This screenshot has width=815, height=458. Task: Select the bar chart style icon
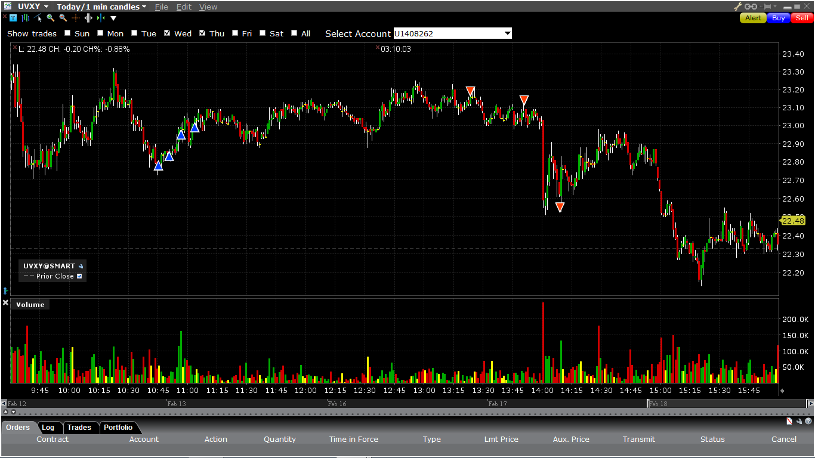point(26,18)
